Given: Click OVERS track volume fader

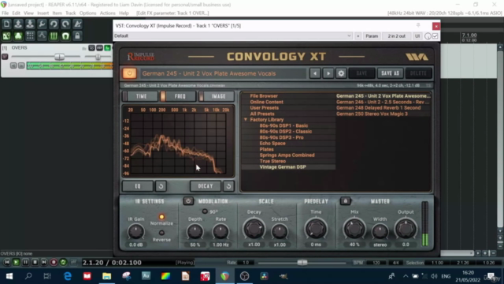Looking at the screenshot, I should pyautogui.click(x=60, y=57).
